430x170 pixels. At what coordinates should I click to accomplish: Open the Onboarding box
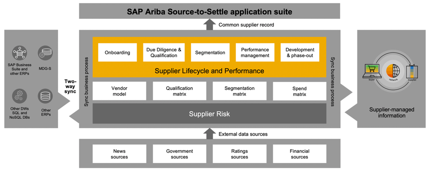tap(118, 52)
